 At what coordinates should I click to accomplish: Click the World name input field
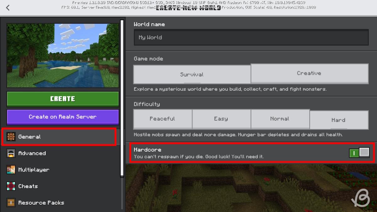click(x=250, y=37)
